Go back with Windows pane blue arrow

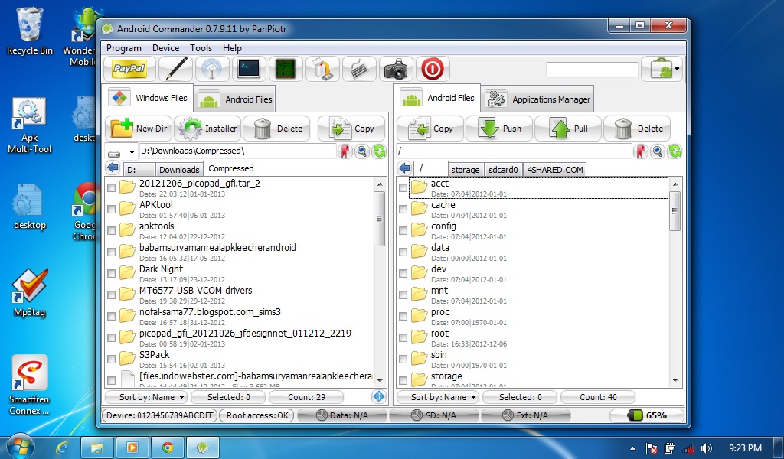[113, 168]
